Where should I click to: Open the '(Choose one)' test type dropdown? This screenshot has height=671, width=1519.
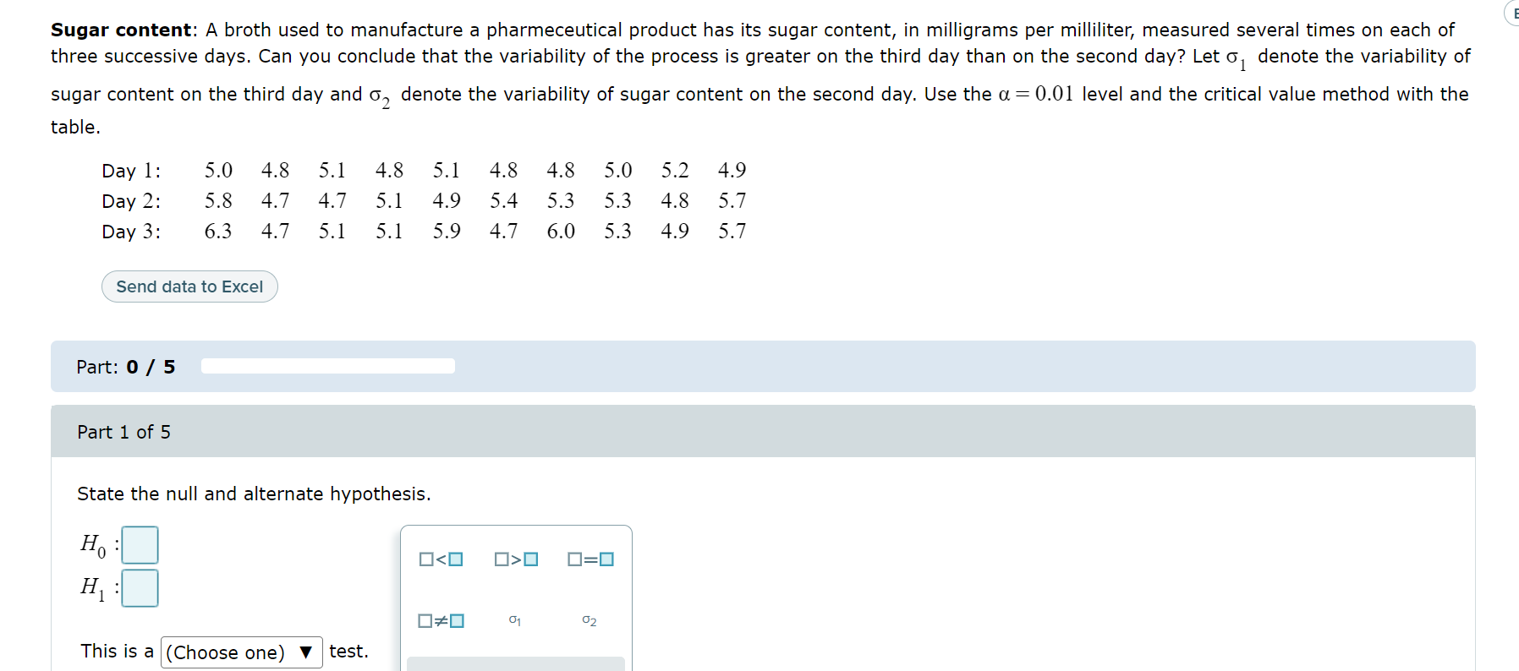[x=241, y=652]
